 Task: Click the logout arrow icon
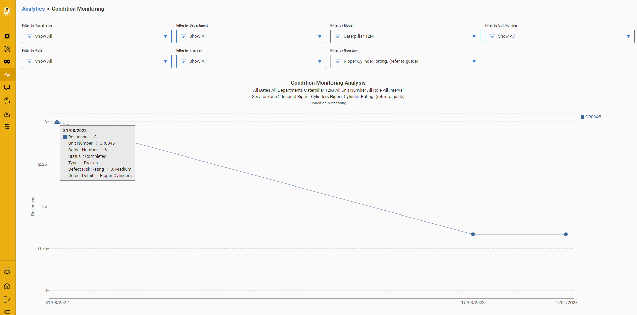(7, 299)
